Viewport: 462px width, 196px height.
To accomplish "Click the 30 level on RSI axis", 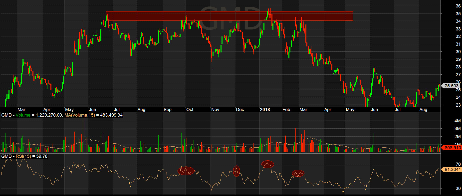I will (x=458, y=189).
